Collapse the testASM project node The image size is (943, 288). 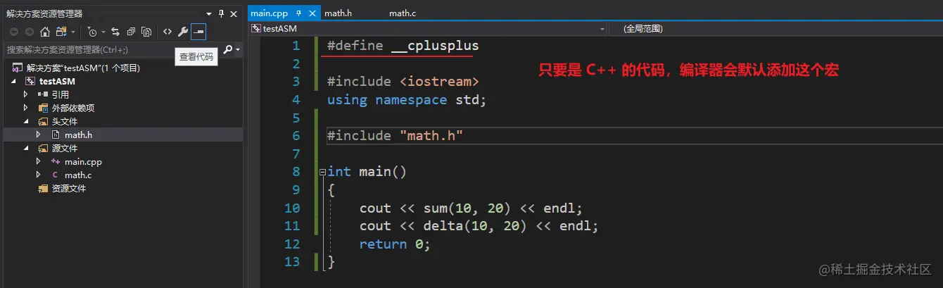tap(14, 81)
